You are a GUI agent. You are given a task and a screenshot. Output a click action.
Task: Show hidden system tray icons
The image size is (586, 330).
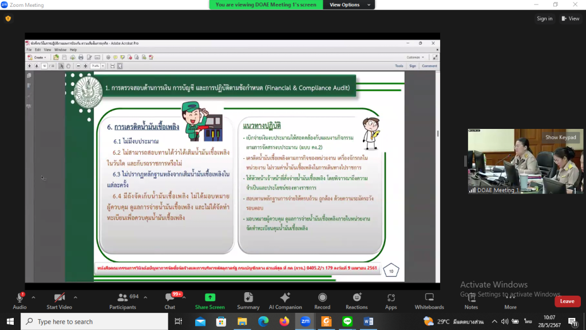494,321
